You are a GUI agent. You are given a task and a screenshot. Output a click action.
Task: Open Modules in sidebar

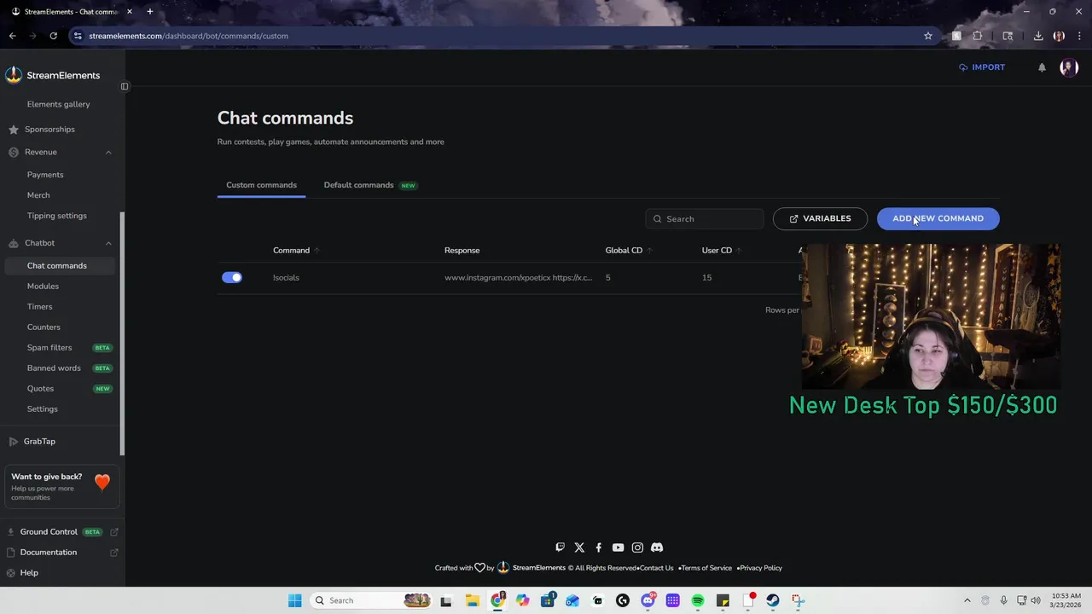43,286
